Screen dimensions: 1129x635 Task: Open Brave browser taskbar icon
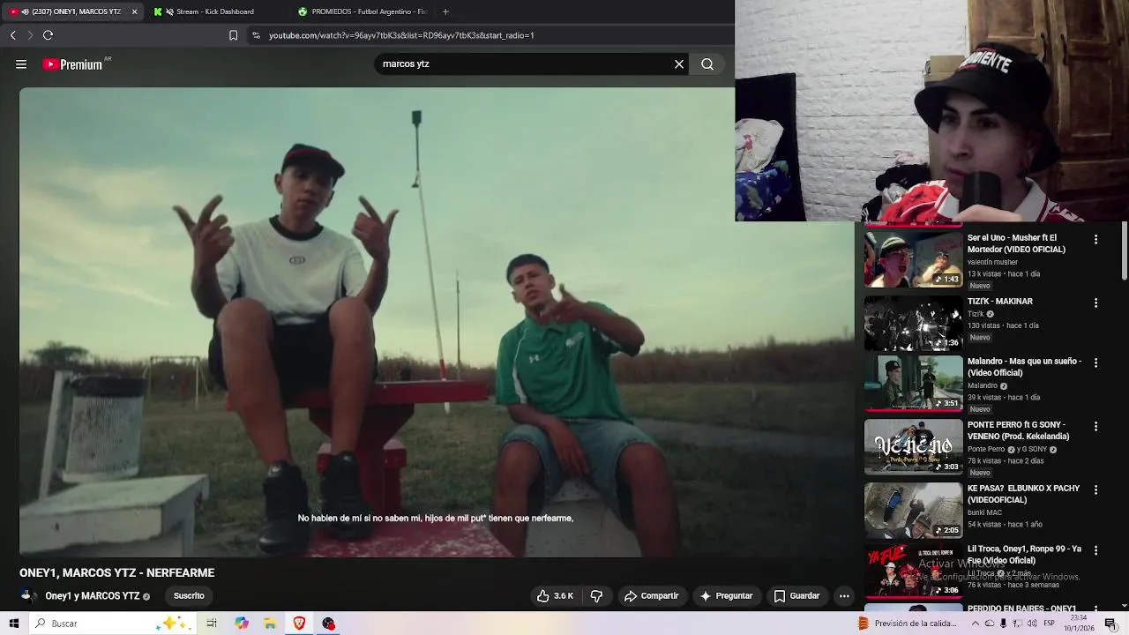pyautogui.click(x=300, y=624)
